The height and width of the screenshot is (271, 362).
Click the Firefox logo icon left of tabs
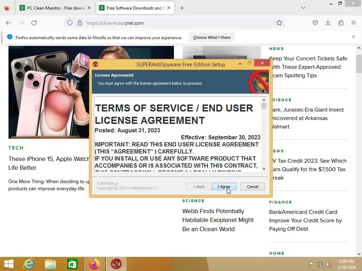7,8
